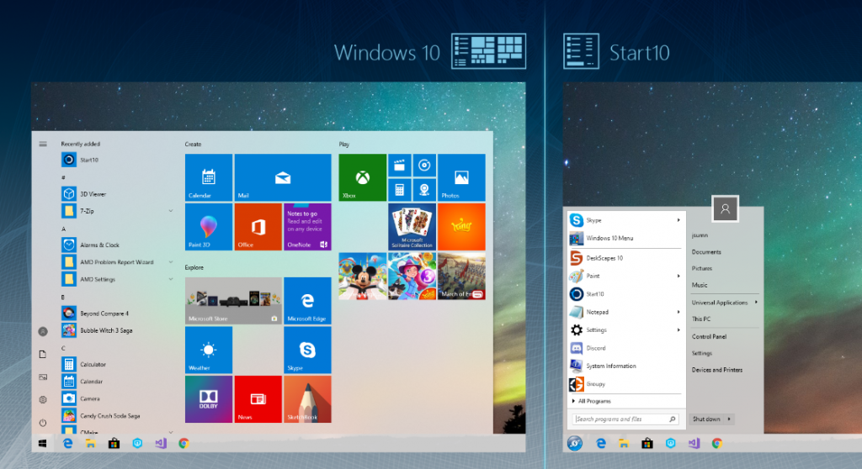862x469 pixels.
Task: Expand the hamburger menu in Start
Action: tap(43, 144)
